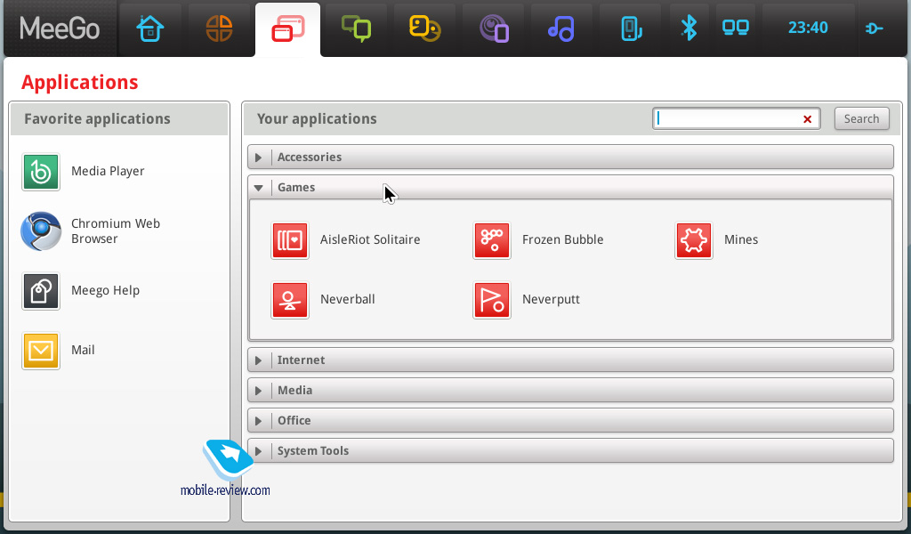Click the Meego Help label
Image resolution: width=911 pixels, height=534 pixels.
105,290
